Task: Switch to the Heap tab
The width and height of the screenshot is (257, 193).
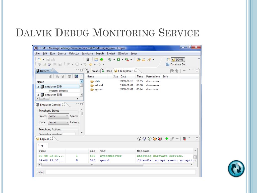Action: pos(107,71)
